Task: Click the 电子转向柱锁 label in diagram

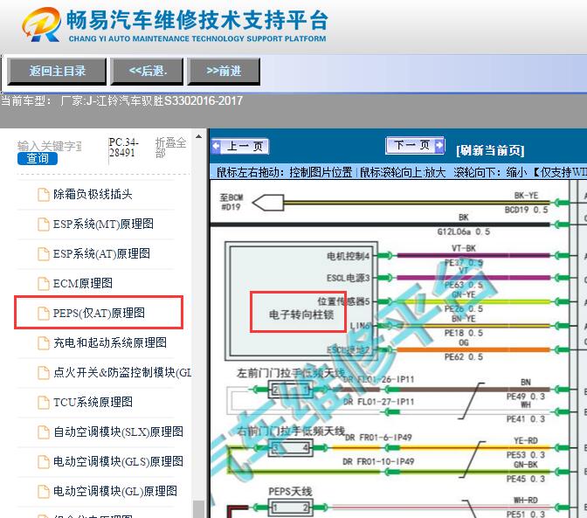Action: pos(301,314)
